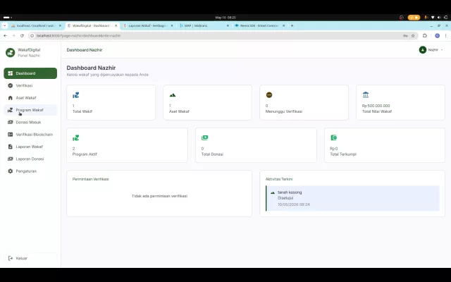Viewport: 451px width, 282px height.
Task: Click the Total Donasi label
Action: (x=212, y=154)
